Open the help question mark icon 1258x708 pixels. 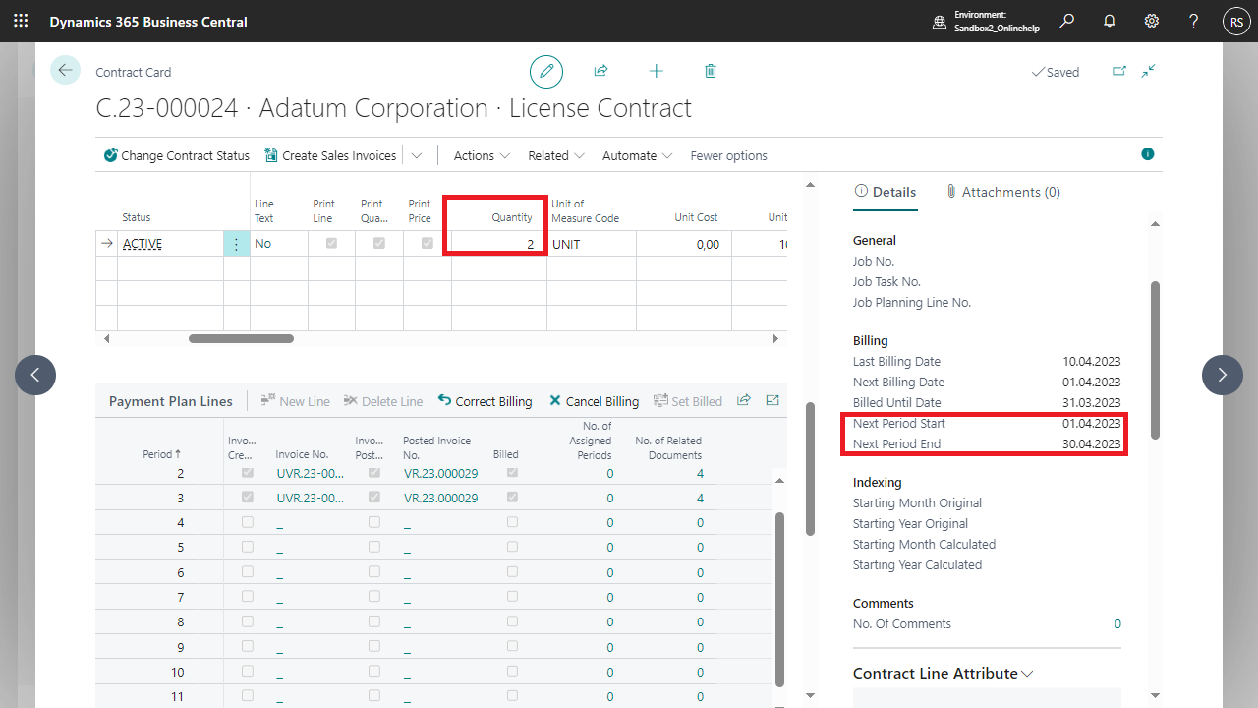tap(1193, 21)
